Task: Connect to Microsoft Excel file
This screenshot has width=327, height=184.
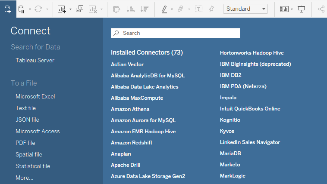Action: point(35,96)
